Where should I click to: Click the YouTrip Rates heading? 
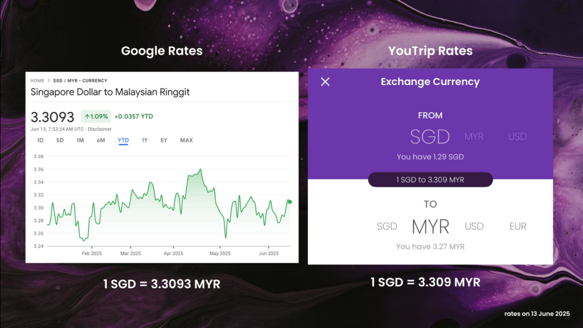coord(430,51)
